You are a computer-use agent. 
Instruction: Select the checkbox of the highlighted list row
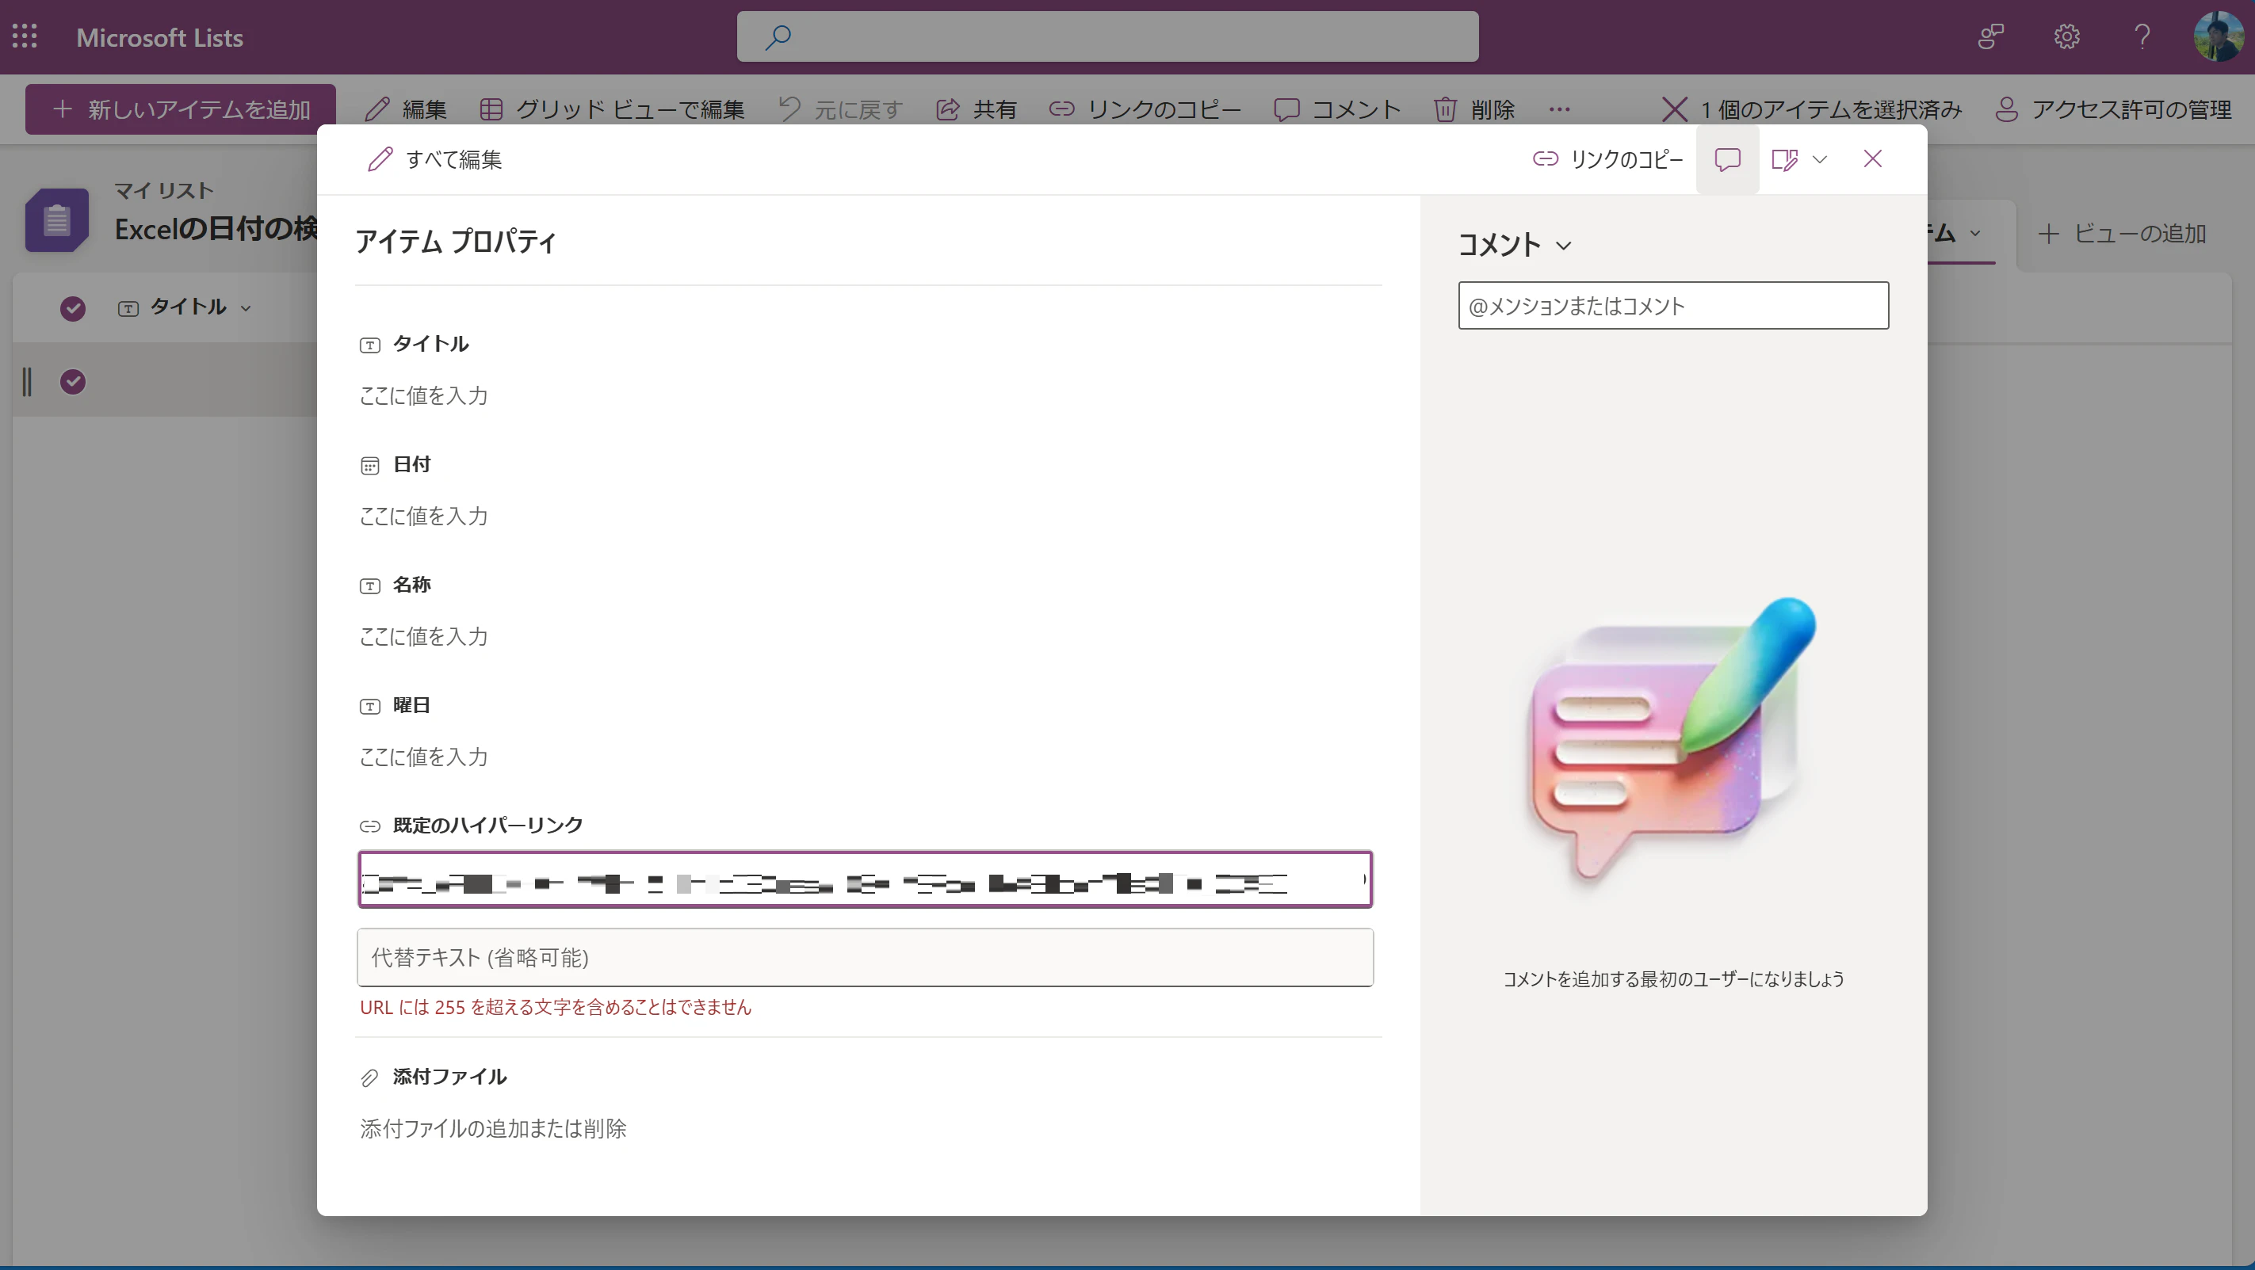coord(73,381)
